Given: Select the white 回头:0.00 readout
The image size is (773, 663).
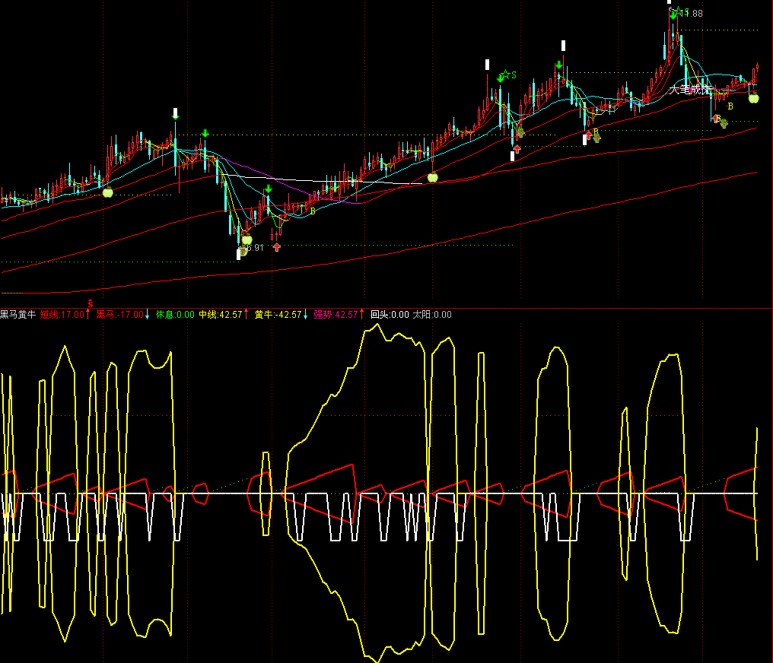Looking at the screenshot, I should (x=390, y=314).
